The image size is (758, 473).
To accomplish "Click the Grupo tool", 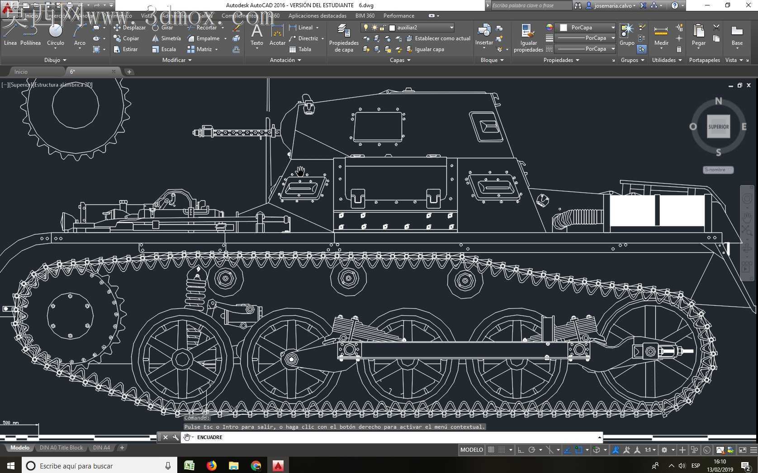I will (627, 35).
